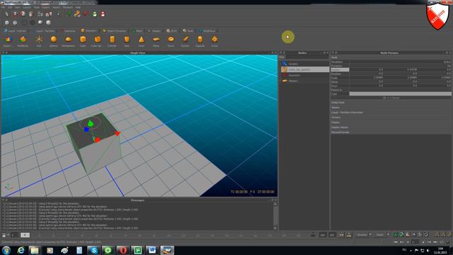Open the Liquid - Particles shelf tab
Screen dimensions: 453x255
tap(44, 30)
